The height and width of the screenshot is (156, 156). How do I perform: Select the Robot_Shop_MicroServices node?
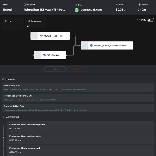[107, 46]
